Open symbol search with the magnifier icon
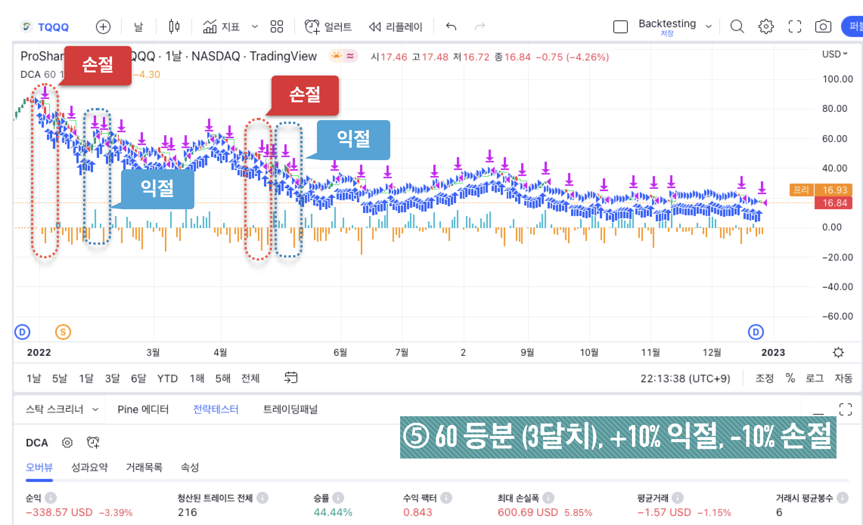This screenshot has height=525, width=863. [737, 26]
